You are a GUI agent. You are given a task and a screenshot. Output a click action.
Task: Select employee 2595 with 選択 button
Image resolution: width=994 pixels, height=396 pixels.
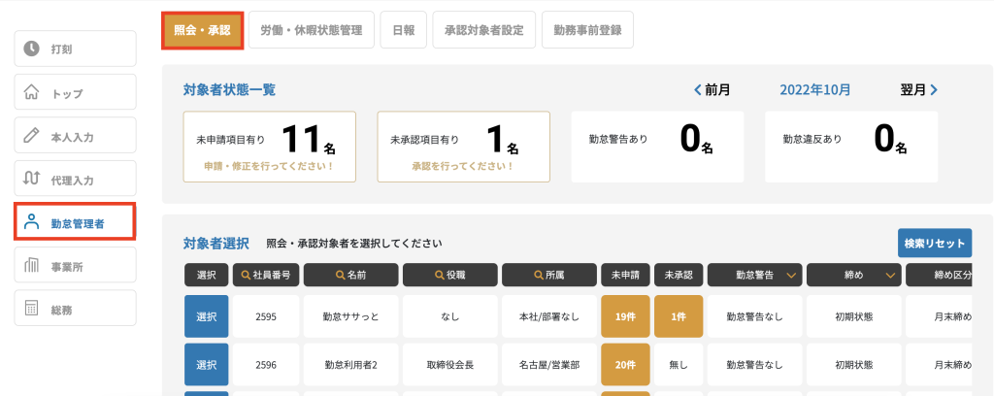[207, 316]
